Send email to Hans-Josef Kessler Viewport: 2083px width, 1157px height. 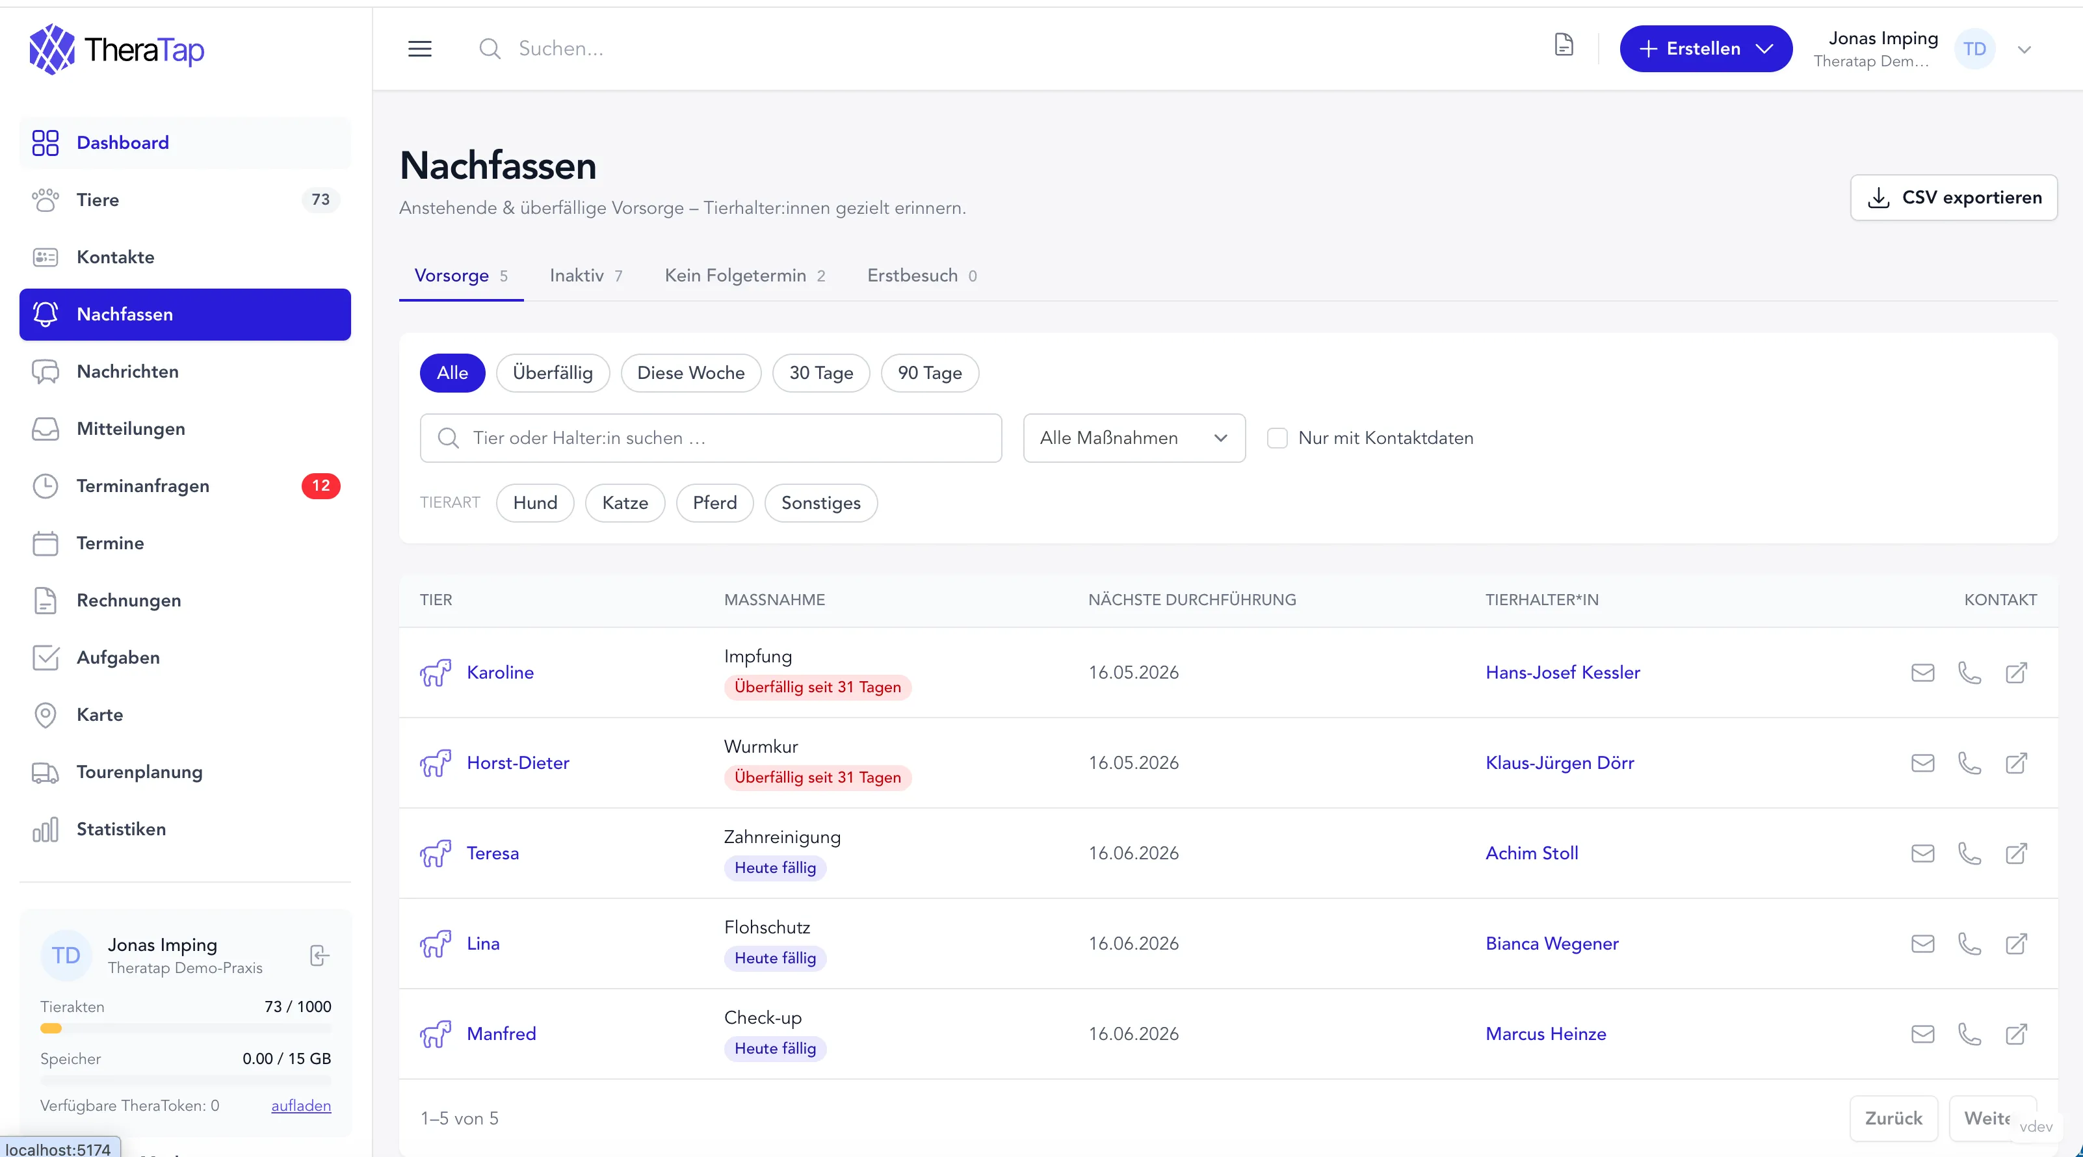coord(1923,673)
